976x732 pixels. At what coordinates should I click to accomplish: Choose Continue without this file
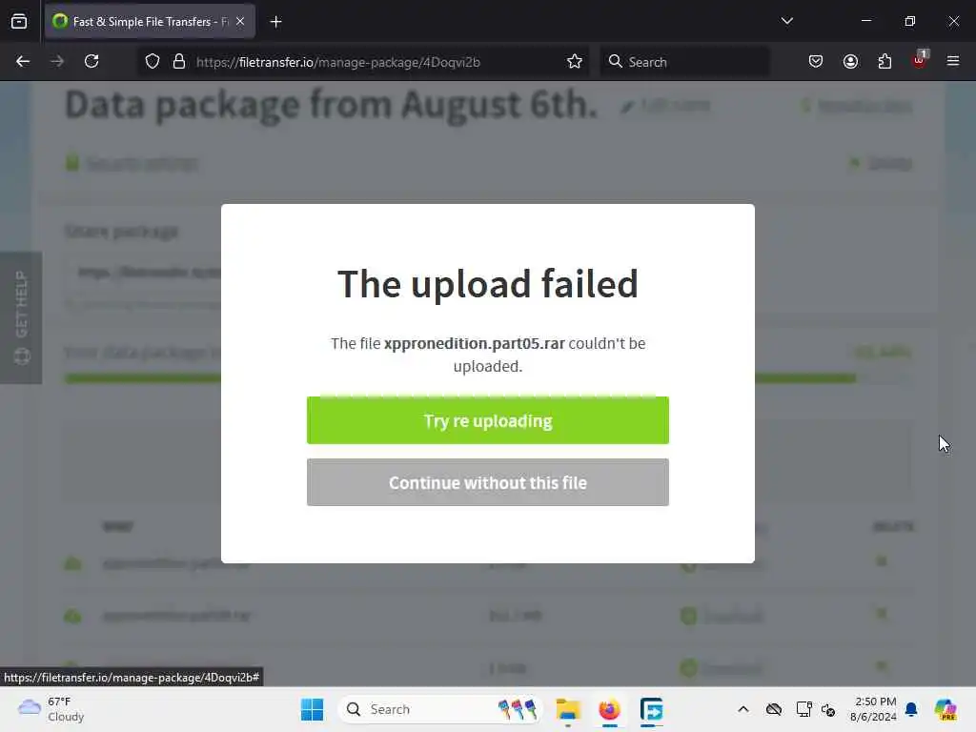[x=487, y=482]
